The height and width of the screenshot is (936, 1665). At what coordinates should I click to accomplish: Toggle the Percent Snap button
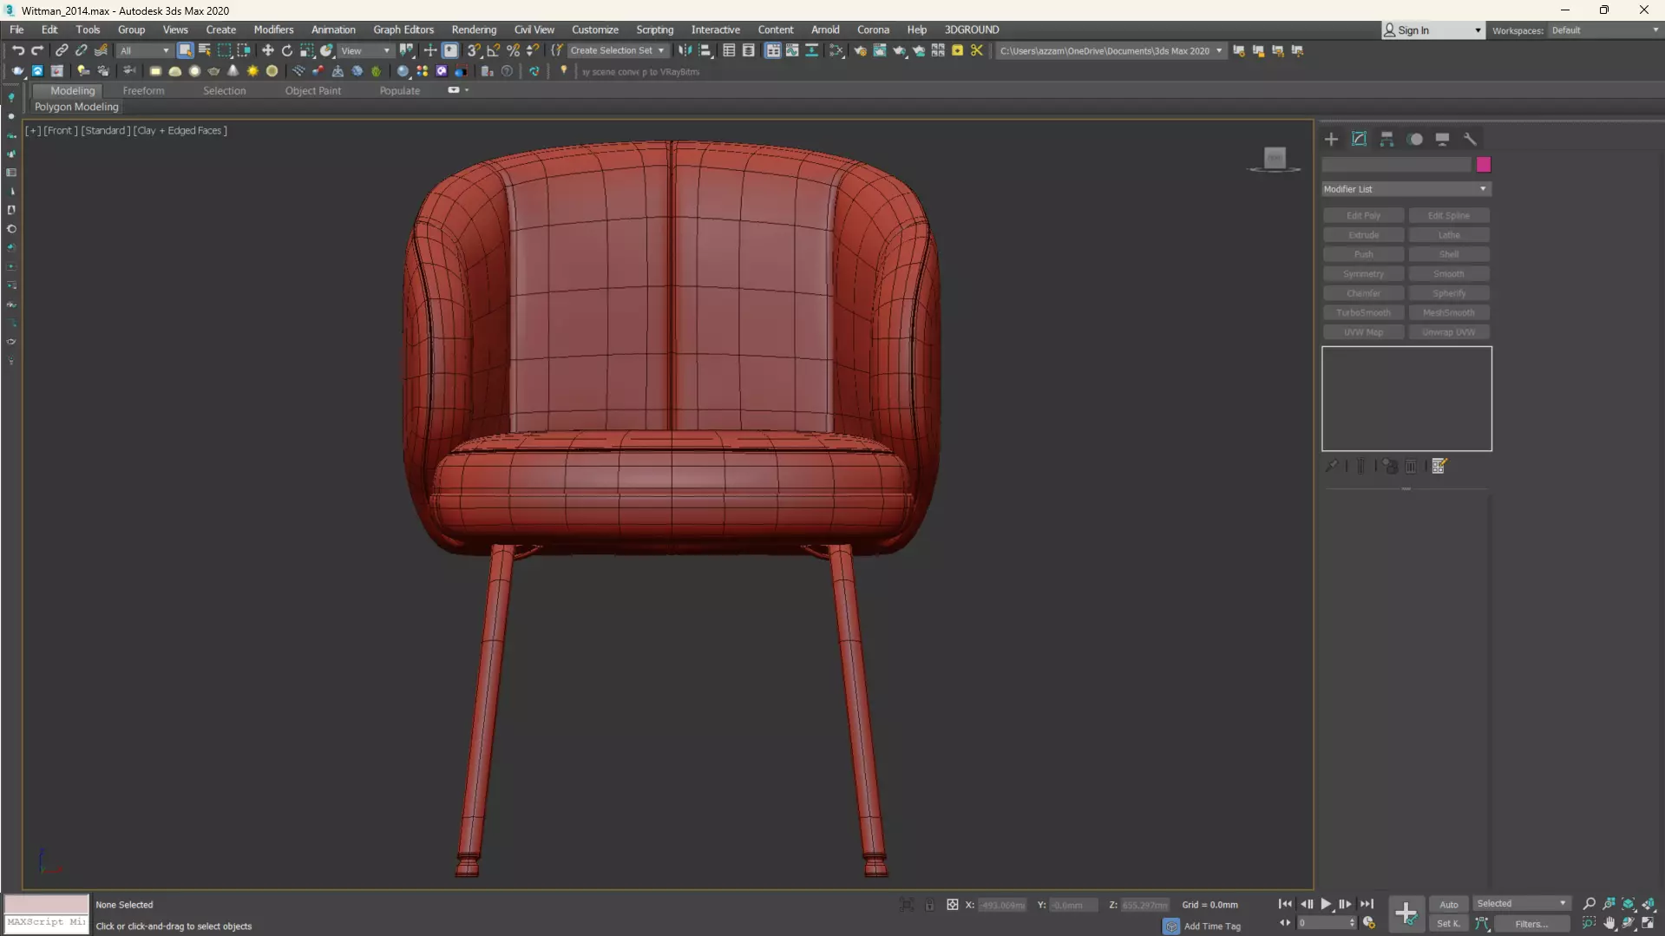[513, 50]
